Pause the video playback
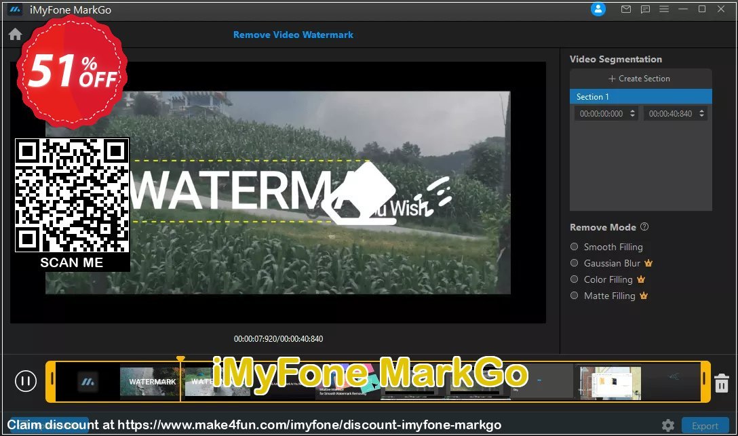The width and height of the screenshot is (738, 436). (x=25, y=381)
